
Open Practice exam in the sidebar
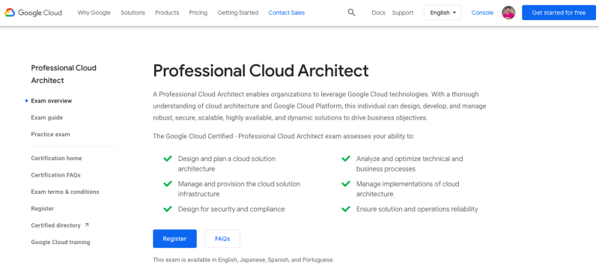coord(50,134)
